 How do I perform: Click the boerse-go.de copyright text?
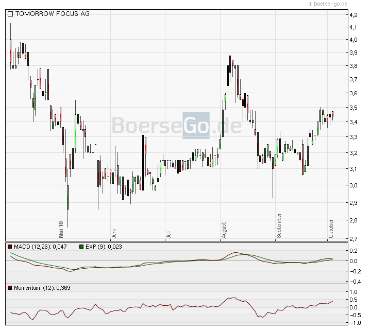328,4
